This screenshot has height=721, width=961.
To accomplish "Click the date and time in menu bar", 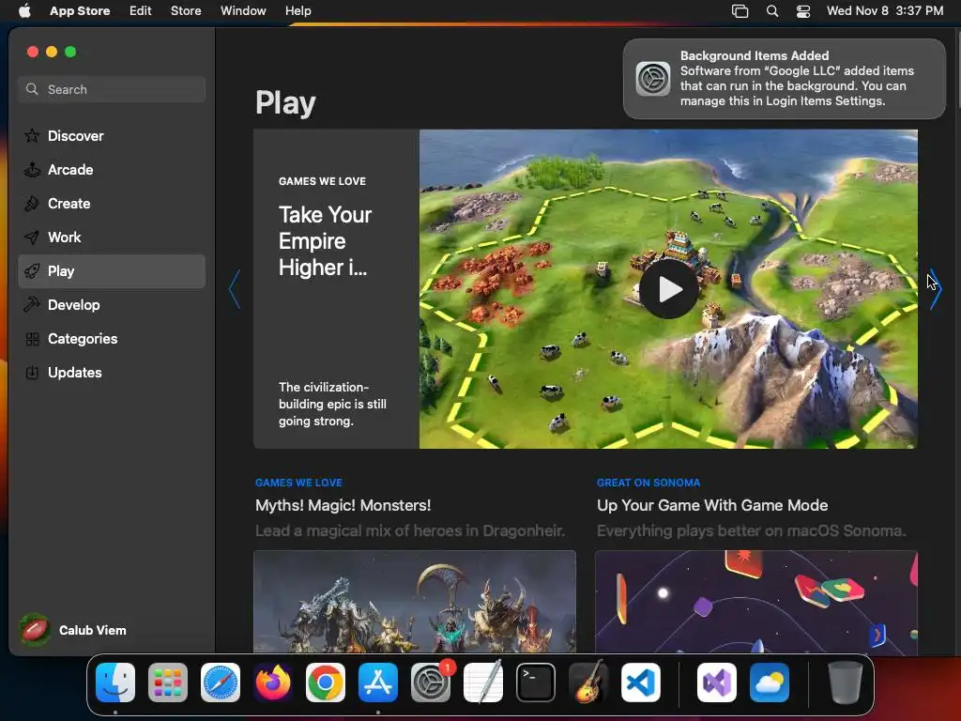I will (x=884, y=10).
